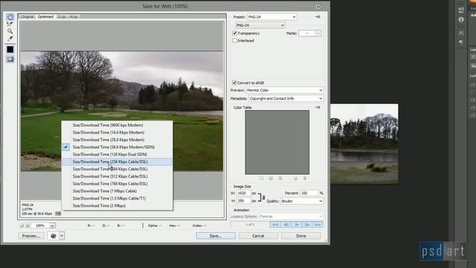Choose 28.8 Kbps Modem download time
The height and width of the screenshot is (268, 476).
(118, 140)
